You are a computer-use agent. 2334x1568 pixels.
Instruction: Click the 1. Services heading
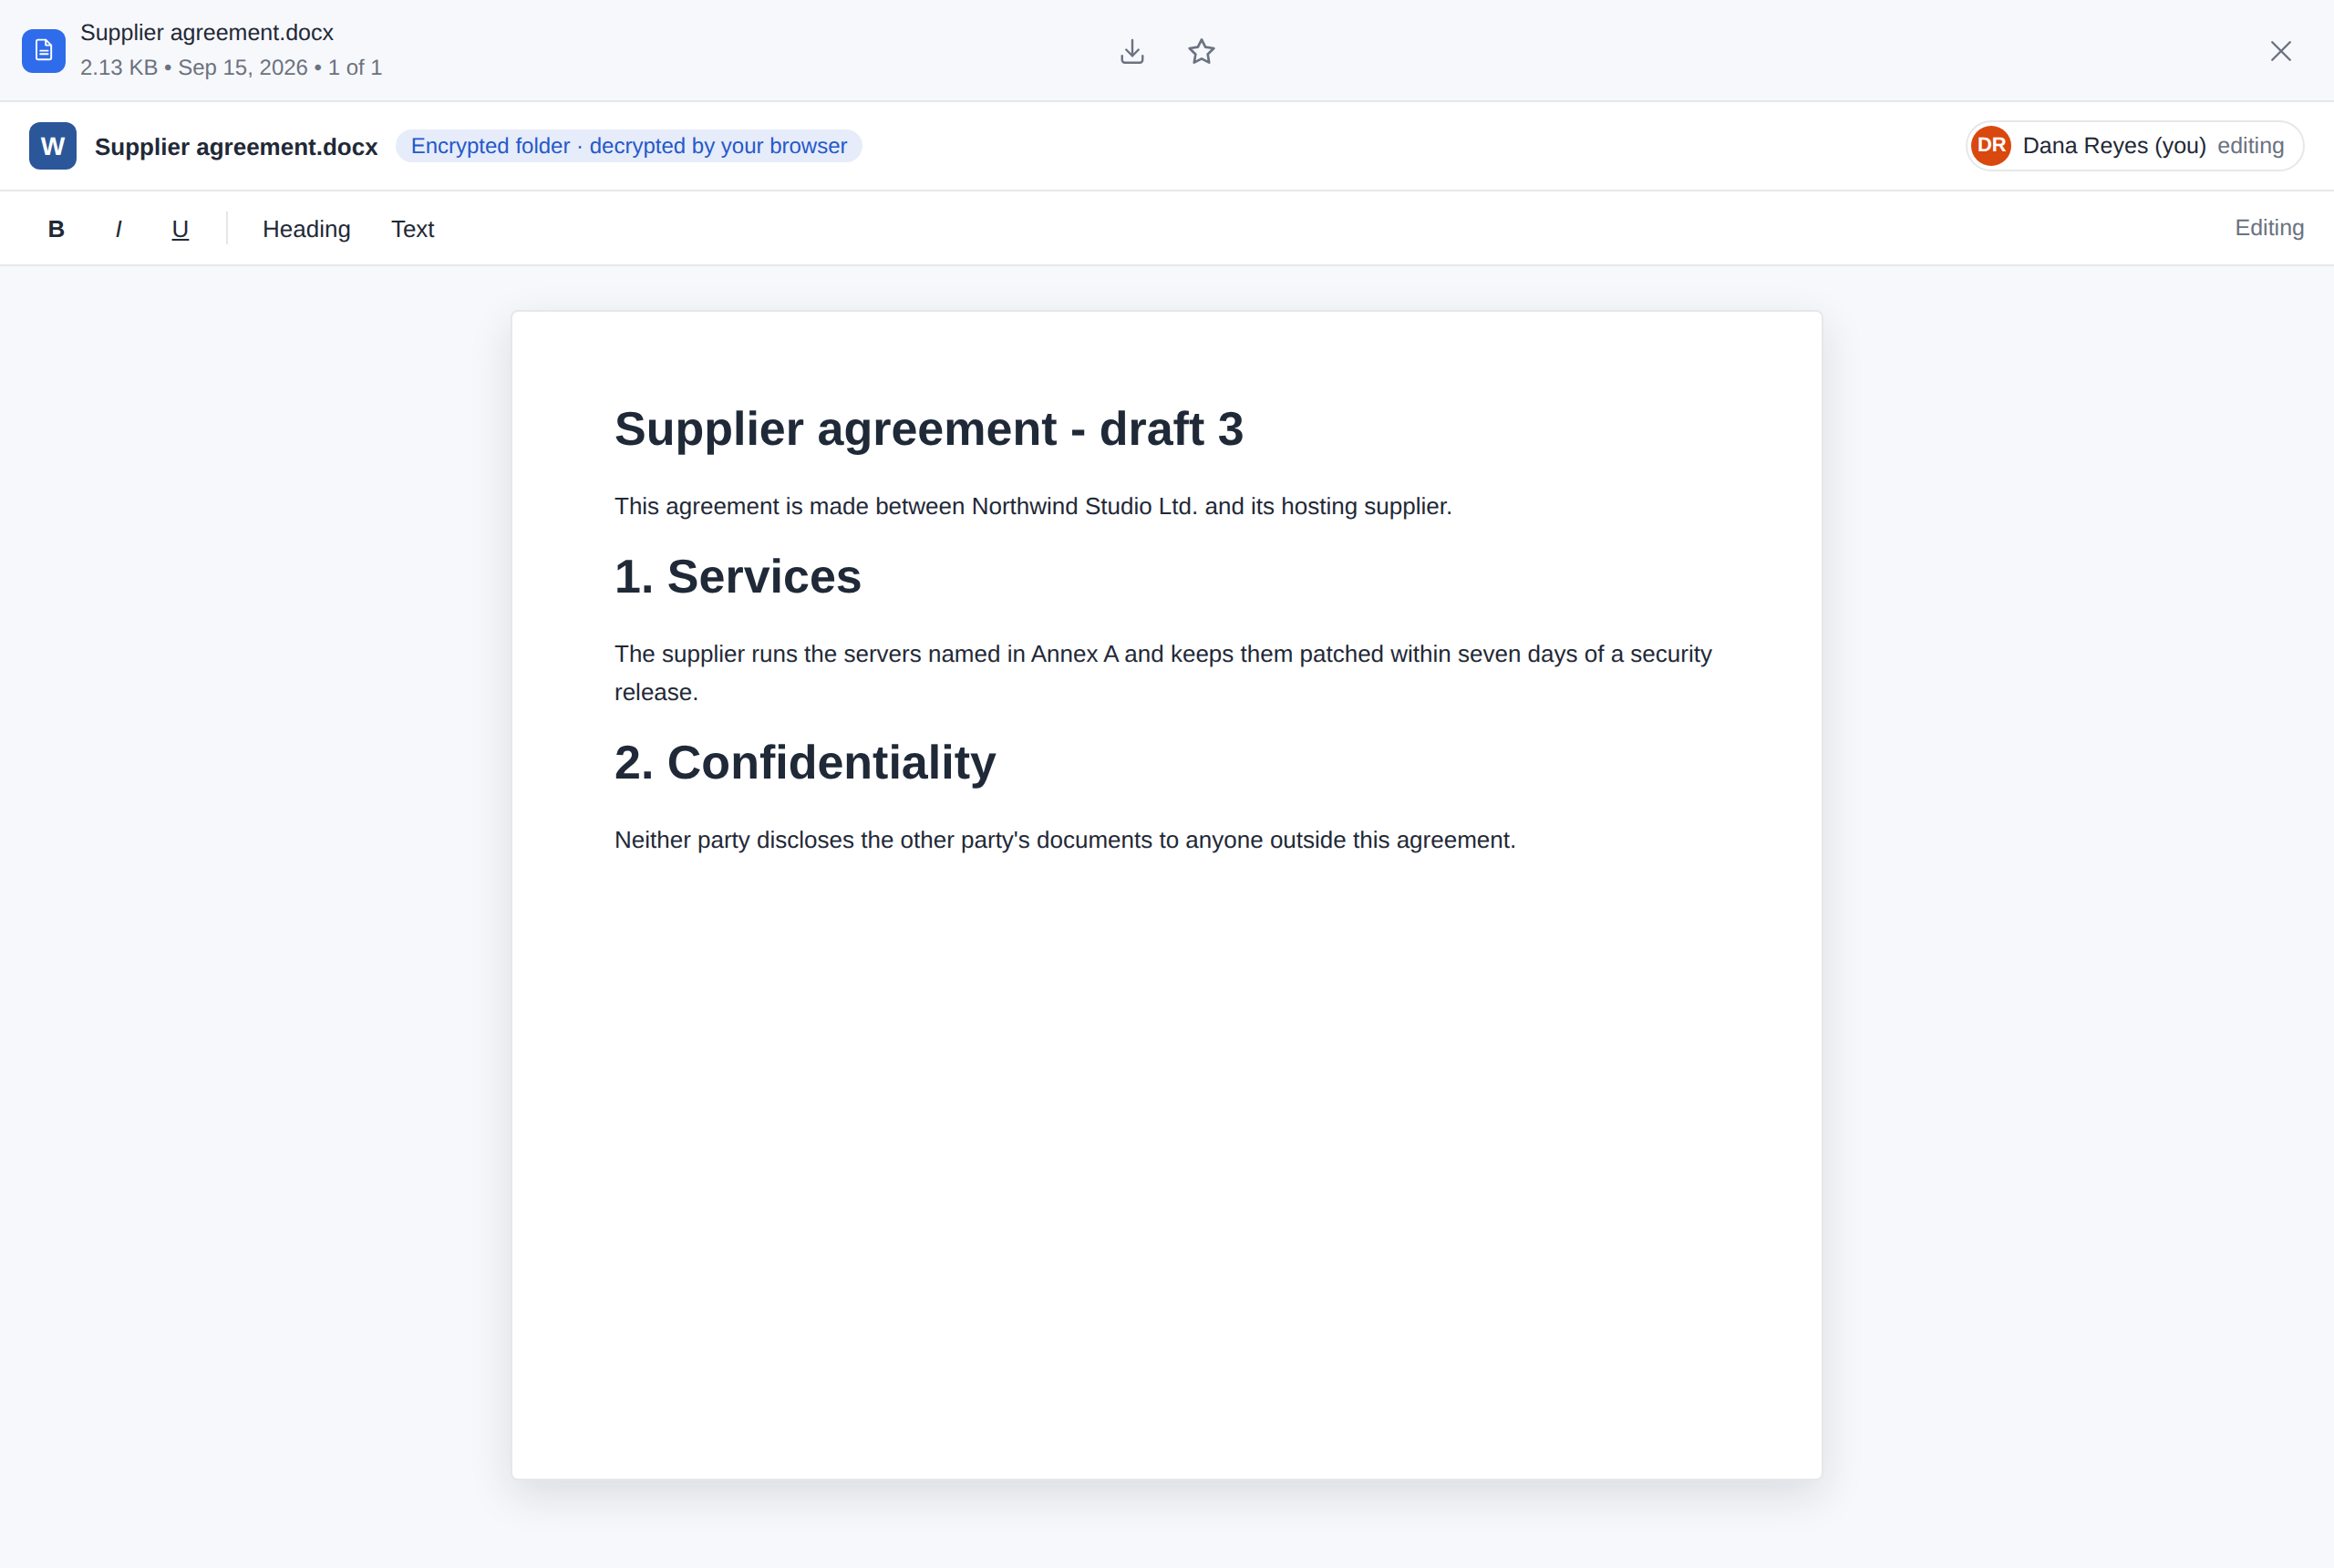pyautogui.click(x=738, y=577)
